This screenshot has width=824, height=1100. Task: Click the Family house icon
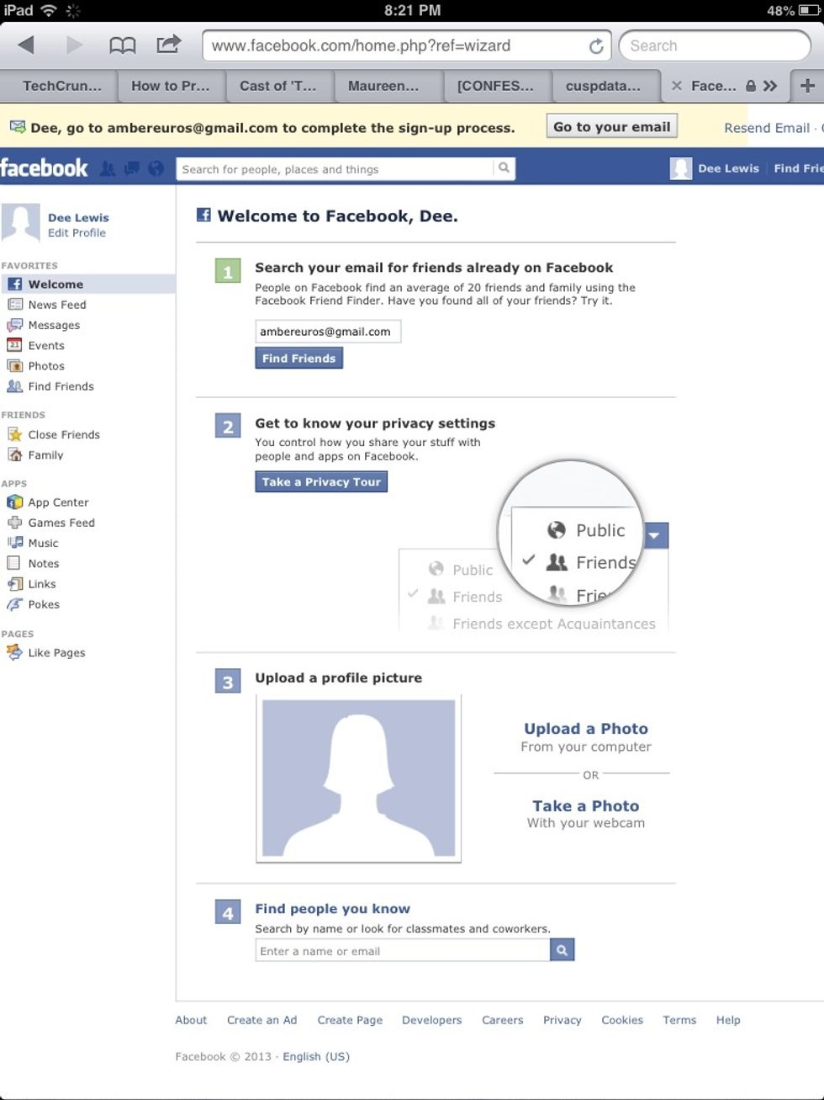14,454
